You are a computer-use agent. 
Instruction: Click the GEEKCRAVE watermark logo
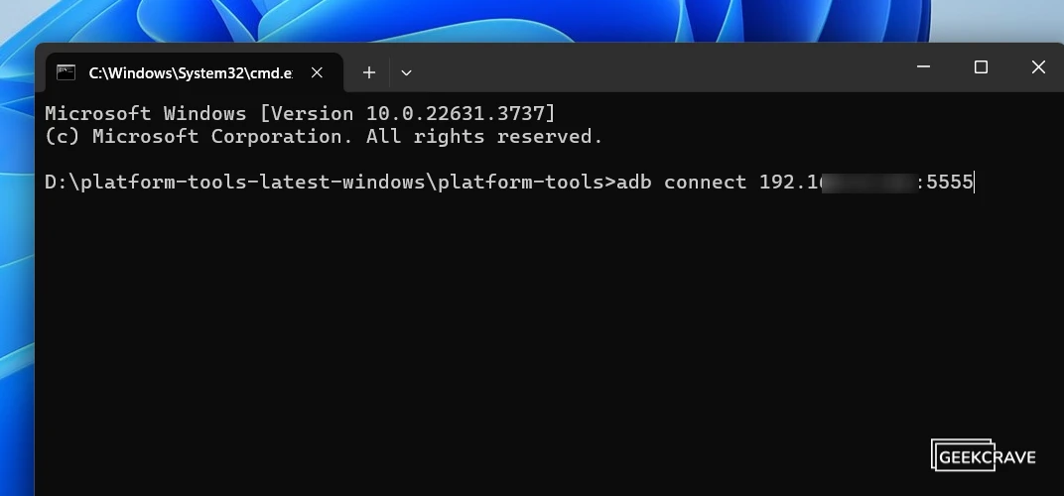[x=984, y=455]
